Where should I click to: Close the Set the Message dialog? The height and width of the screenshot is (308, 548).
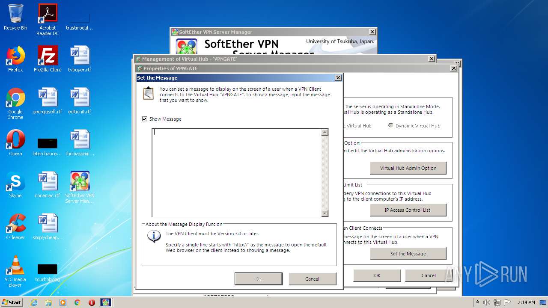pyautogui.click(x=338, y=78)
